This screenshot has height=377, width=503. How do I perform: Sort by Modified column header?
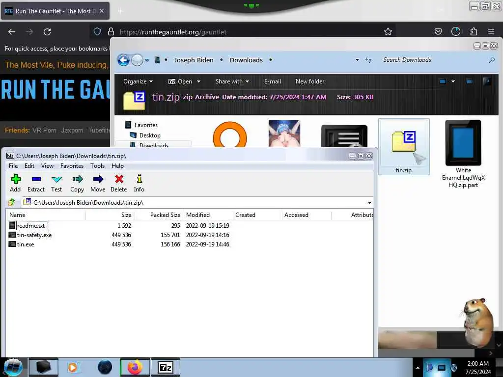click(208, 215)
